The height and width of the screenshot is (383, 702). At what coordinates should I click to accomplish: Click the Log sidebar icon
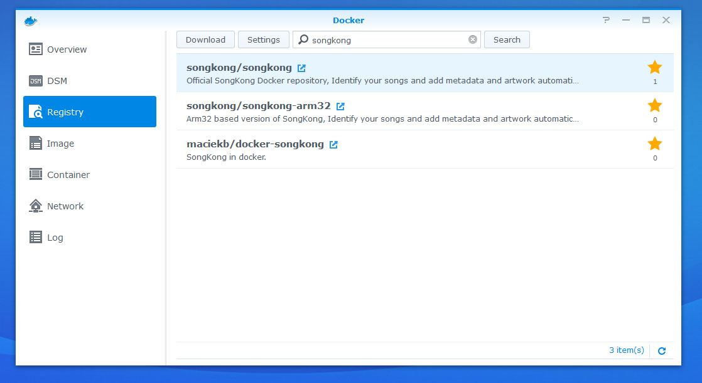(36, 237)
